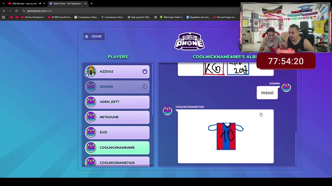Open the tab search dropdown
This screenshot has width=332, height=186.
(x=3, y=4)
